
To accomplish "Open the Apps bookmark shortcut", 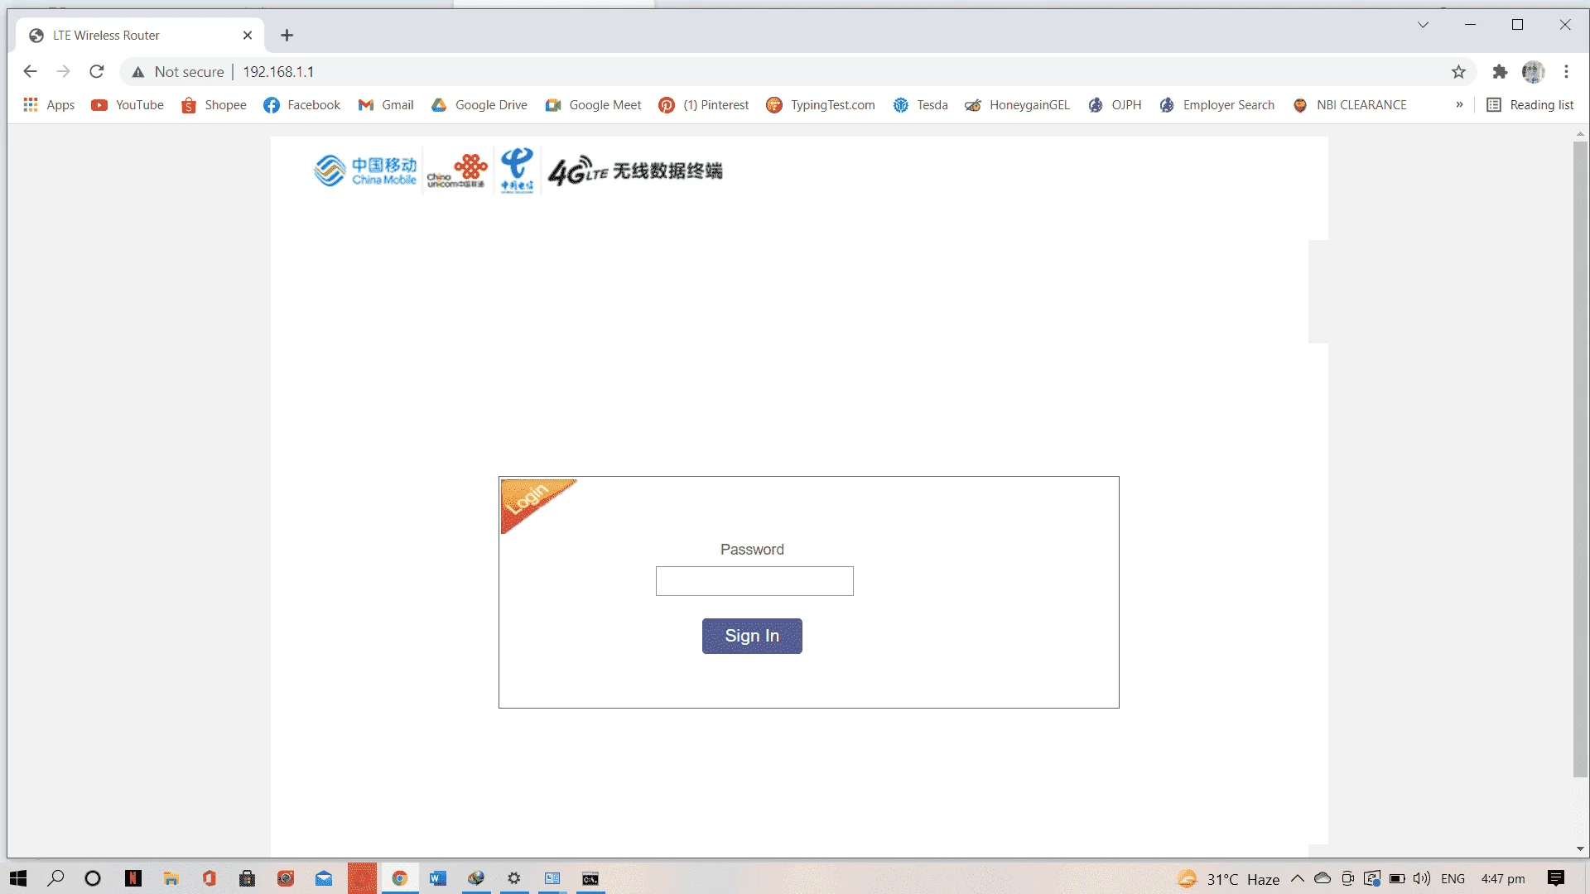I will [x=49, y=105].
